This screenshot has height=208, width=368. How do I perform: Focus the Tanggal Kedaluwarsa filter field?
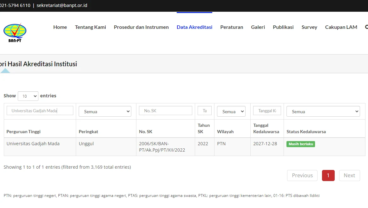(x=267, y=111)
